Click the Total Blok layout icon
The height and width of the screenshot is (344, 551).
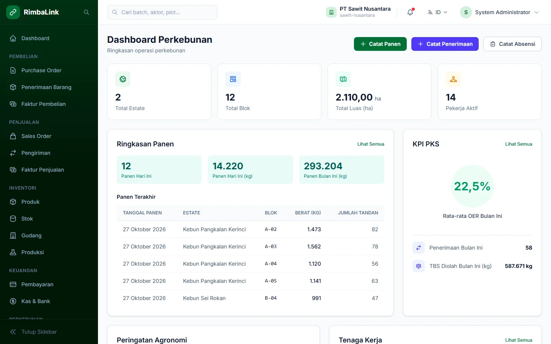[x=233, y=79]
